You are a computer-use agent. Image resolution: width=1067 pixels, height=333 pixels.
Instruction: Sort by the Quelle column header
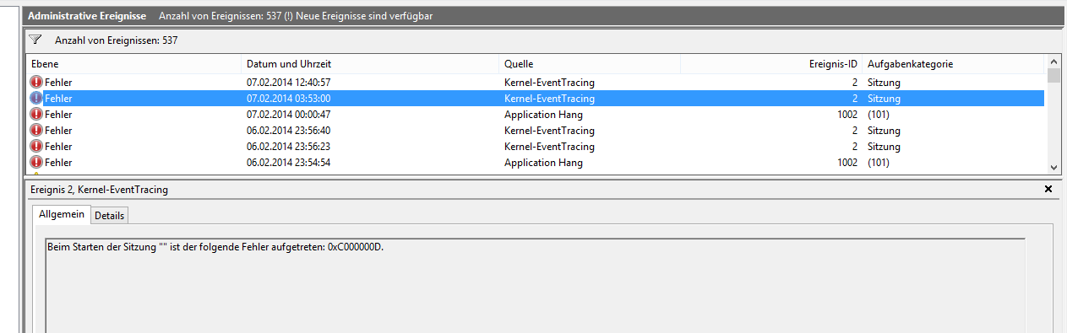click(590, 64)
